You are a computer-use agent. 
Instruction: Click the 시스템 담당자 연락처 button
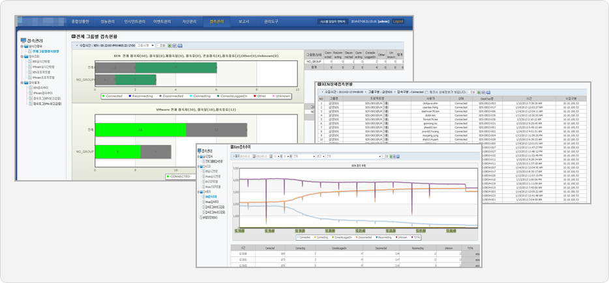coord(334,21)
